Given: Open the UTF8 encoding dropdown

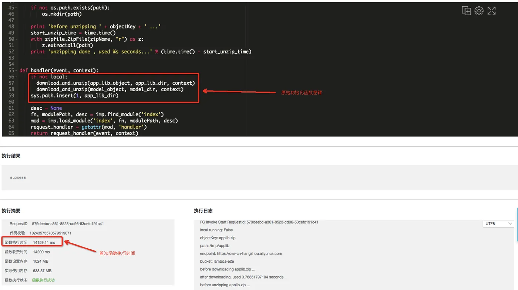Looking at the screenshot, I should point(498,224).
